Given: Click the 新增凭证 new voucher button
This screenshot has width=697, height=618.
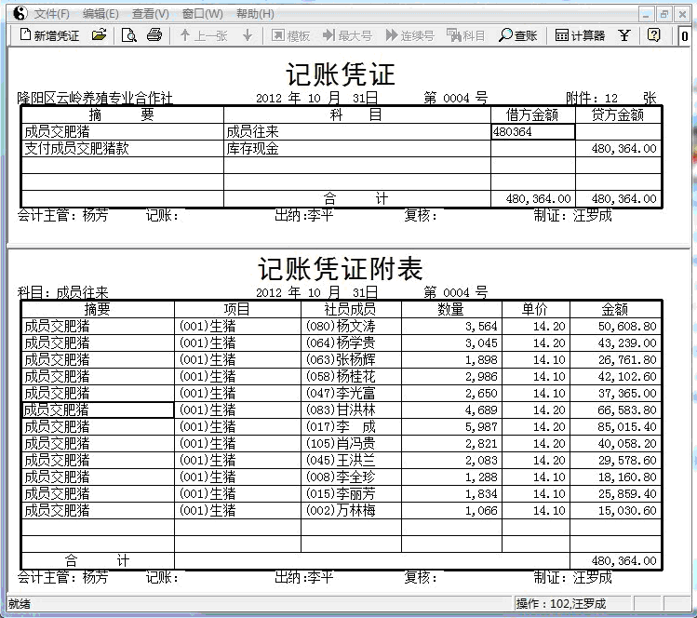Looking at the screenshot, I should click(49, 35).
